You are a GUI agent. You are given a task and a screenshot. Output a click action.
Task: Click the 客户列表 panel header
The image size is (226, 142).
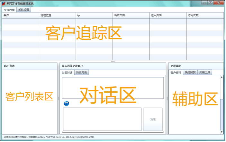coord(30,66)
